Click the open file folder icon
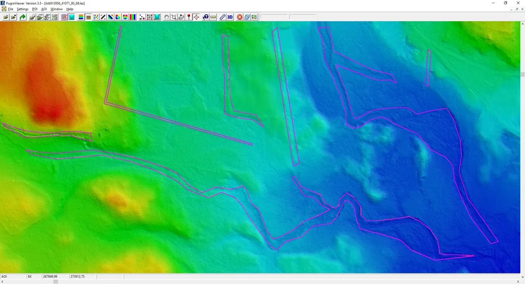 pyautogui.click(x=6, y=17)
